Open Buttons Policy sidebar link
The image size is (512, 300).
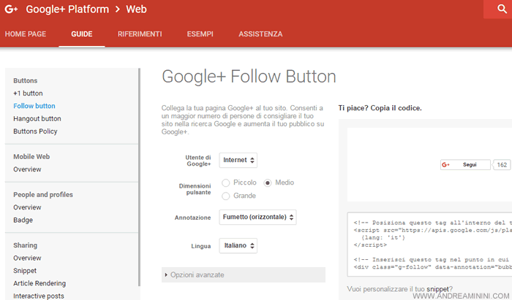[35, 131]
